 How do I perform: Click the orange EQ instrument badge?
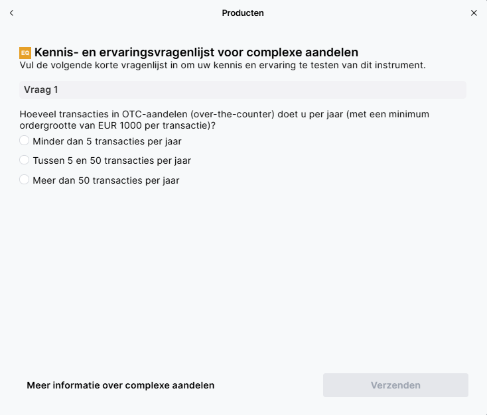25,53
